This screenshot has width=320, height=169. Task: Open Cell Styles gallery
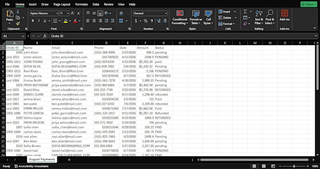point(208,17)
